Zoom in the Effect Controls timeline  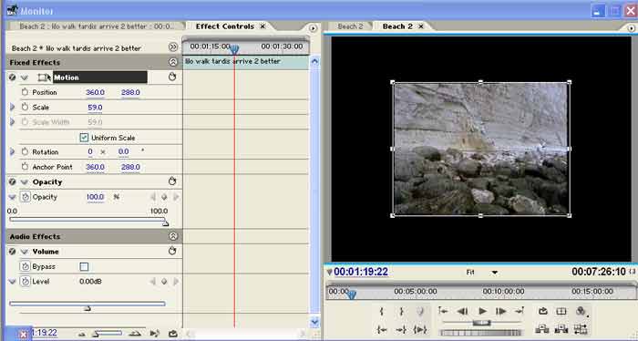(135, 334)
